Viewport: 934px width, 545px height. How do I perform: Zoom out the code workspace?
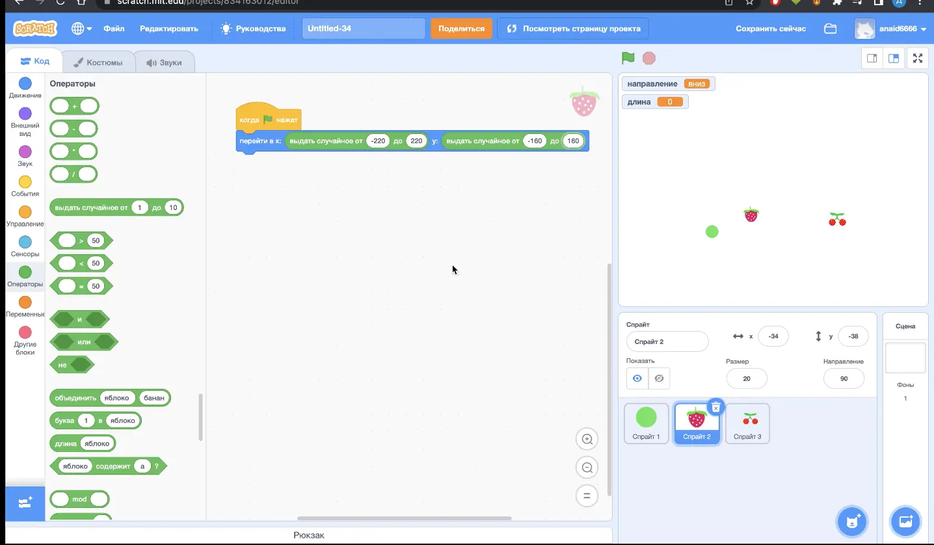click(x=587, y=467)
